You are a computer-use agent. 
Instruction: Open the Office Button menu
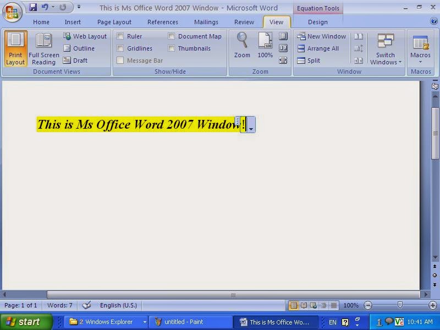click(x=12, y=12)
